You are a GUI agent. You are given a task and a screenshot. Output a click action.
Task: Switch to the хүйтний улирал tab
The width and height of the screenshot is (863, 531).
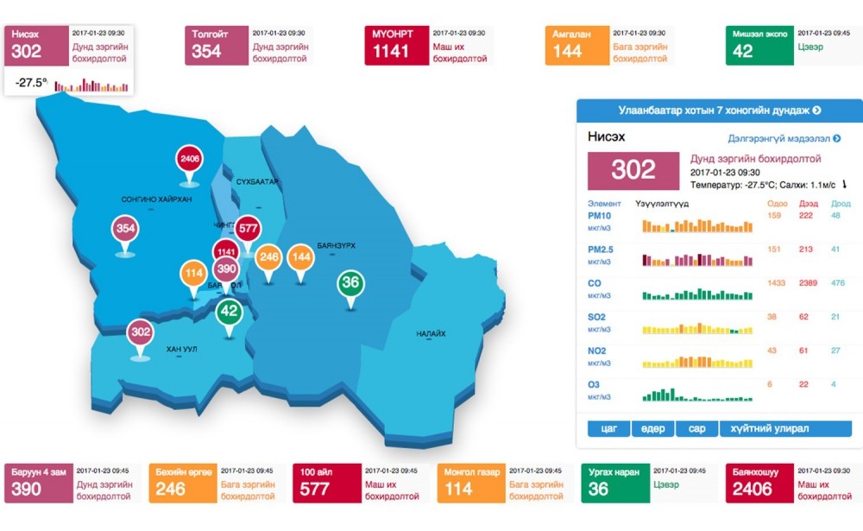[x=786, y=428]
